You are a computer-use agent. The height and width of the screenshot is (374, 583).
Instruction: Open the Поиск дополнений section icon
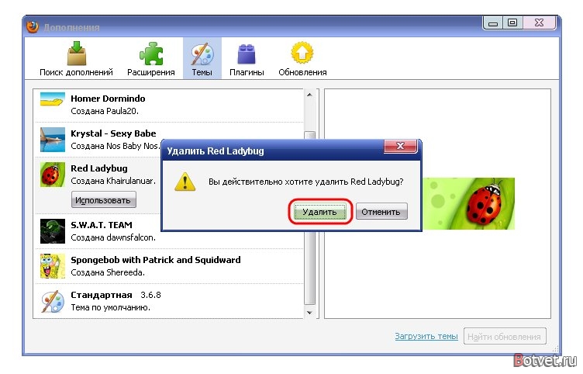click(x=77, y=54)
